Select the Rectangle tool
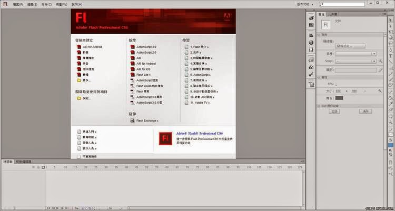Viewport: 395px width, 211px height. [x=391, y=67]
